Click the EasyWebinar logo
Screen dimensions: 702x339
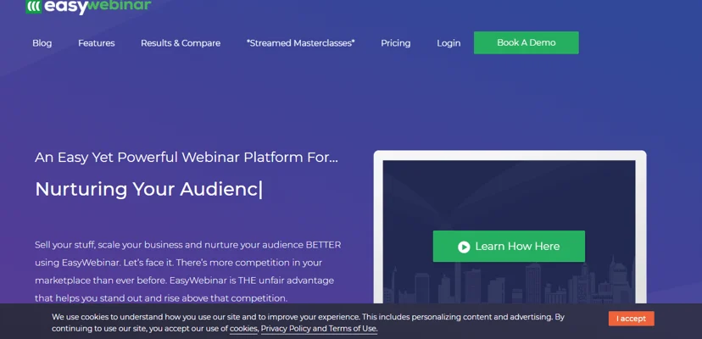point(88,6)
